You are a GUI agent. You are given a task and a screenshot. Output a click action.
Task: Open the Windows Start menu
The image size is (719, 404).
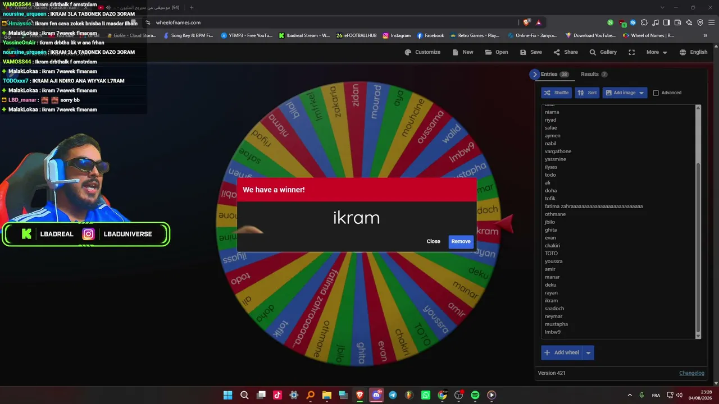(227, 395)
